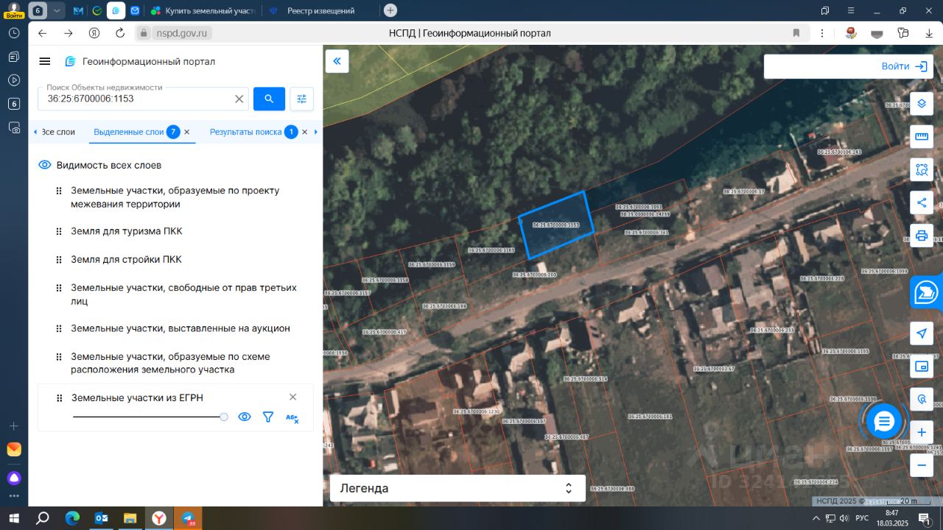The image size is (943, 530).
Task: Close the Результаты поиска tab
Action: (304, 132)
